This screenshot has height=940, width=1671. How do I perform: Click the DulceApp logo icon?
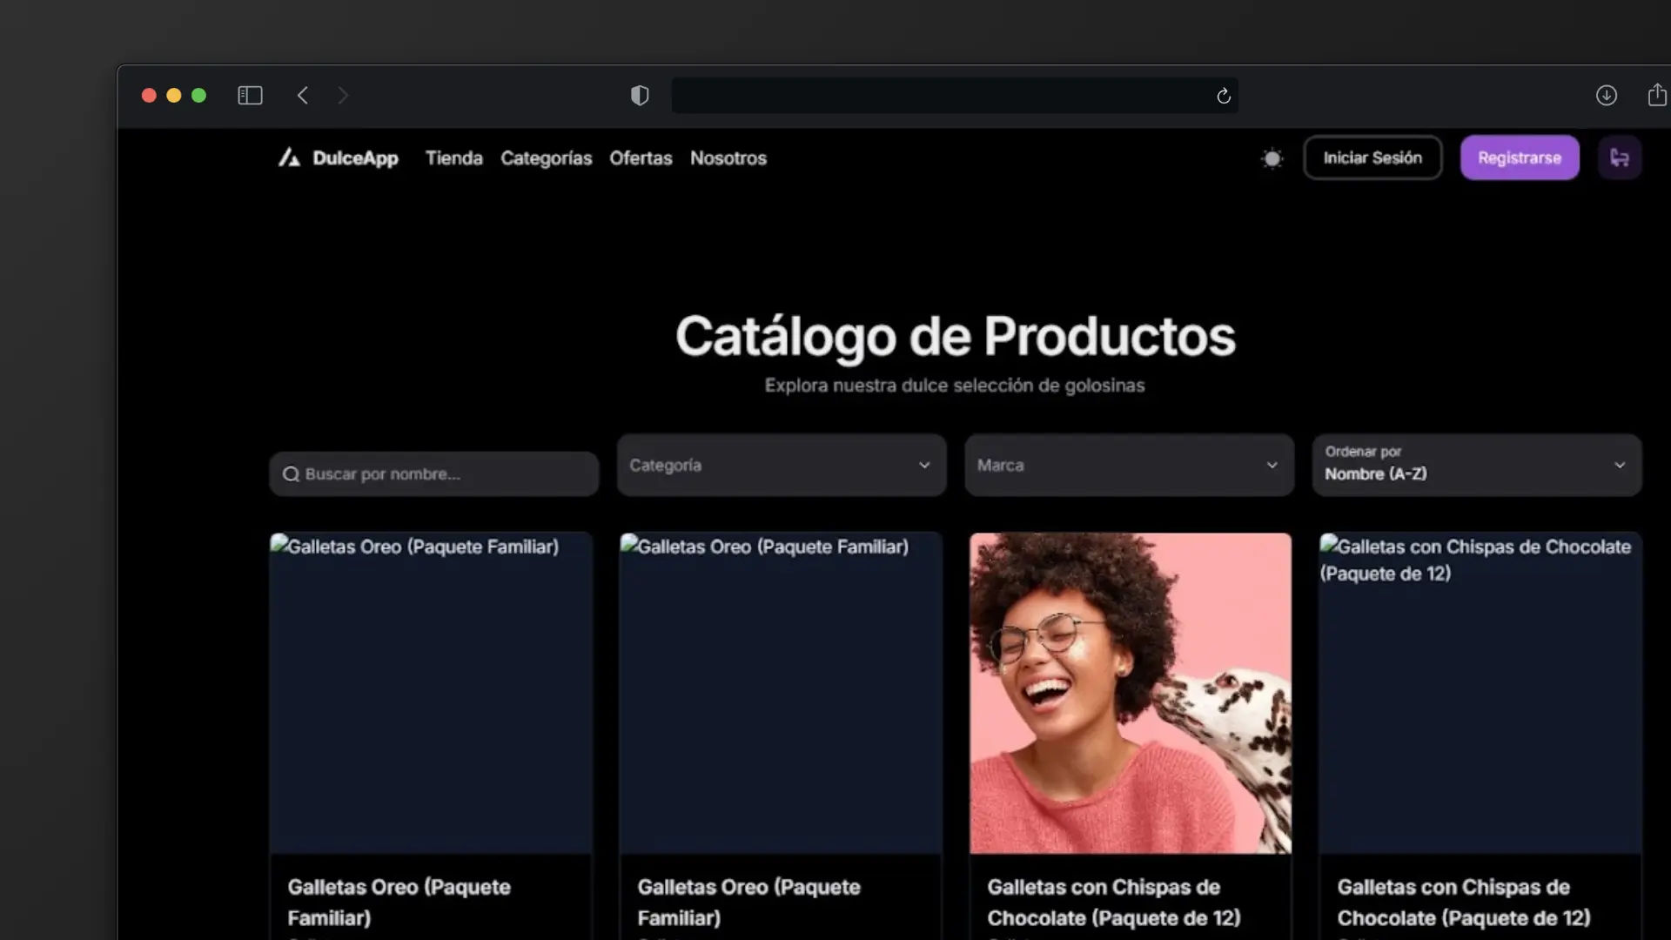[290, 158]
